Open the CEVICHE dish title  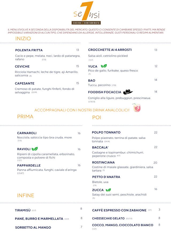(x=22, y=66)
